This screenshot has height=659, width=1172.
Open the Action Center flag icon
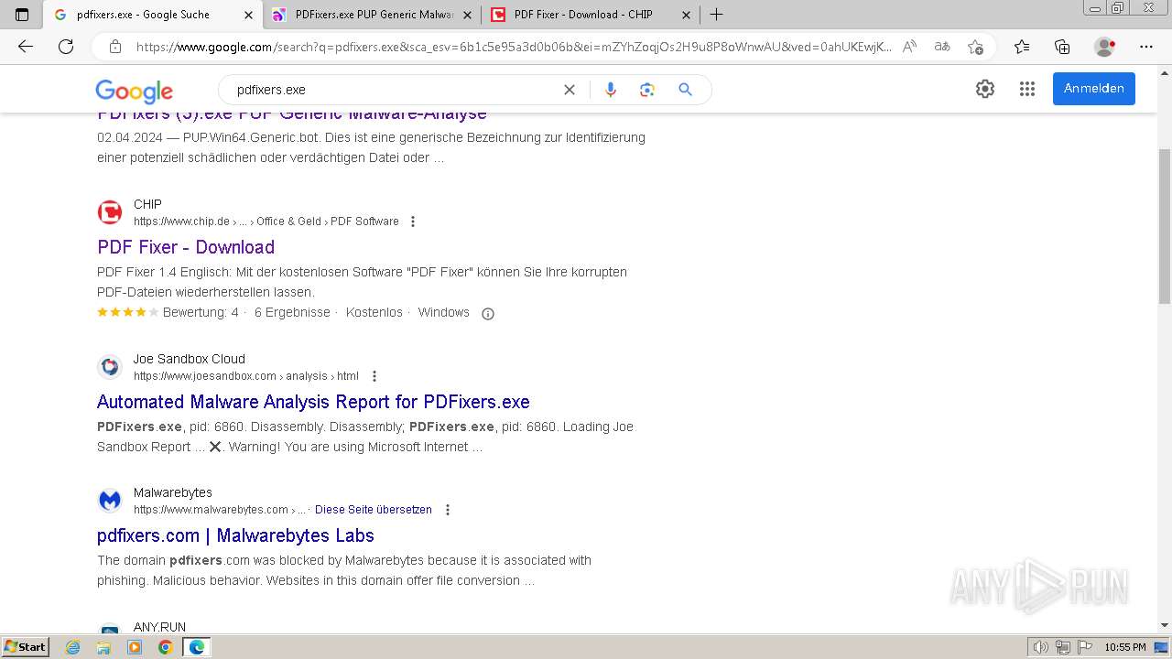tap(1084, 647)
